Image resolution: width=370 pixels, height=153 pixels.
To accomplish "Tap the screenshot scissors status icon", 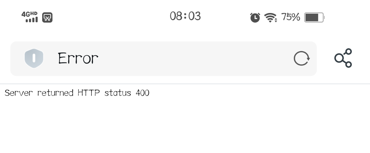I will coord(47,17).
